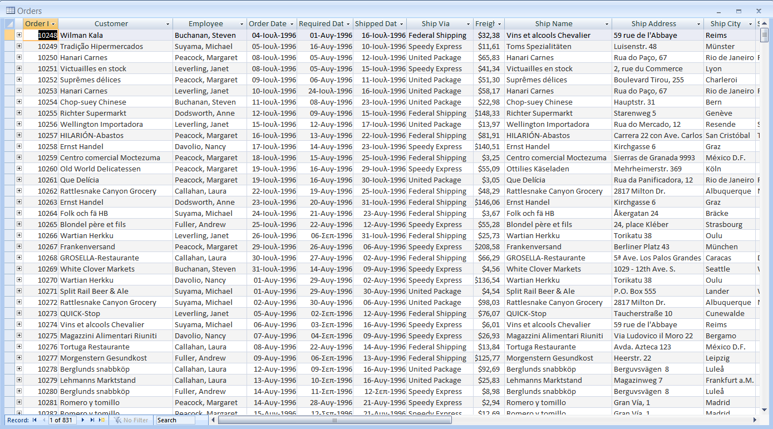The width and height of the screenshot is (773, 429).
Task: Click the vertical scrollbar thumb
Action: tap(765, 35)
